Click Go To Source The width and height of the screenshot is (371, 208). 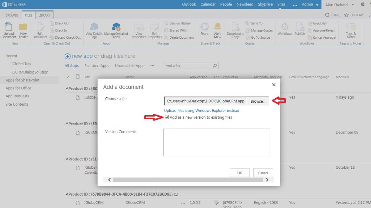[258, 37]
